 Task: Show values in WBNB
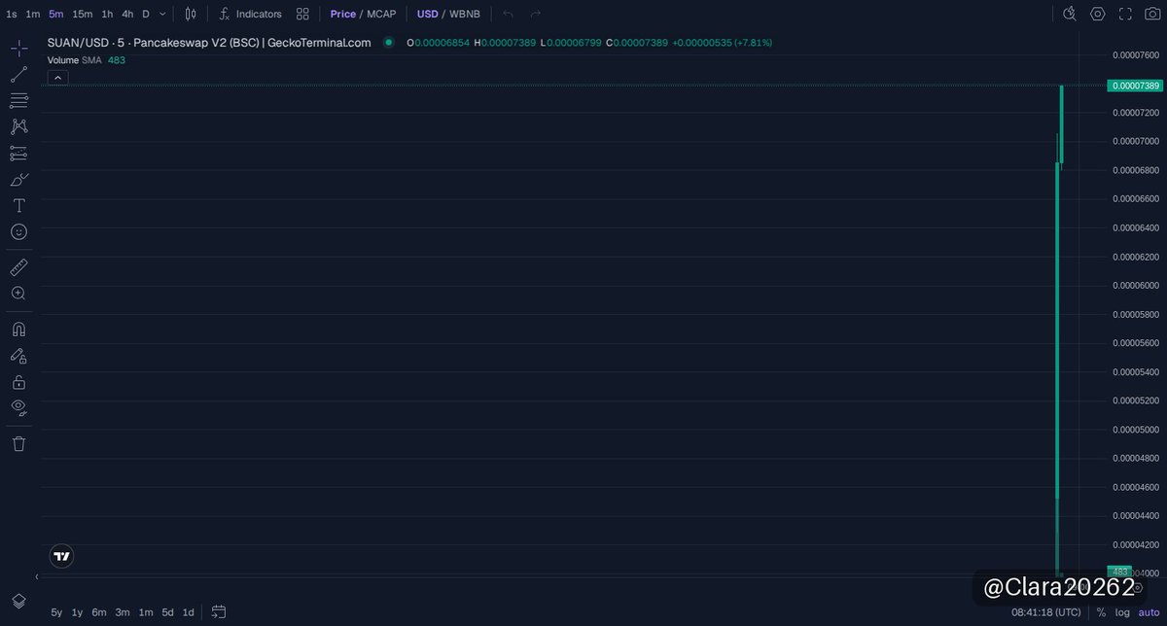point(465,14)
